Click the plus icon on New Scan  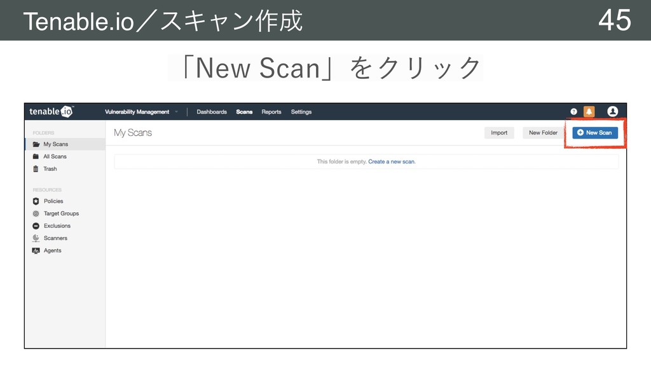580,132
